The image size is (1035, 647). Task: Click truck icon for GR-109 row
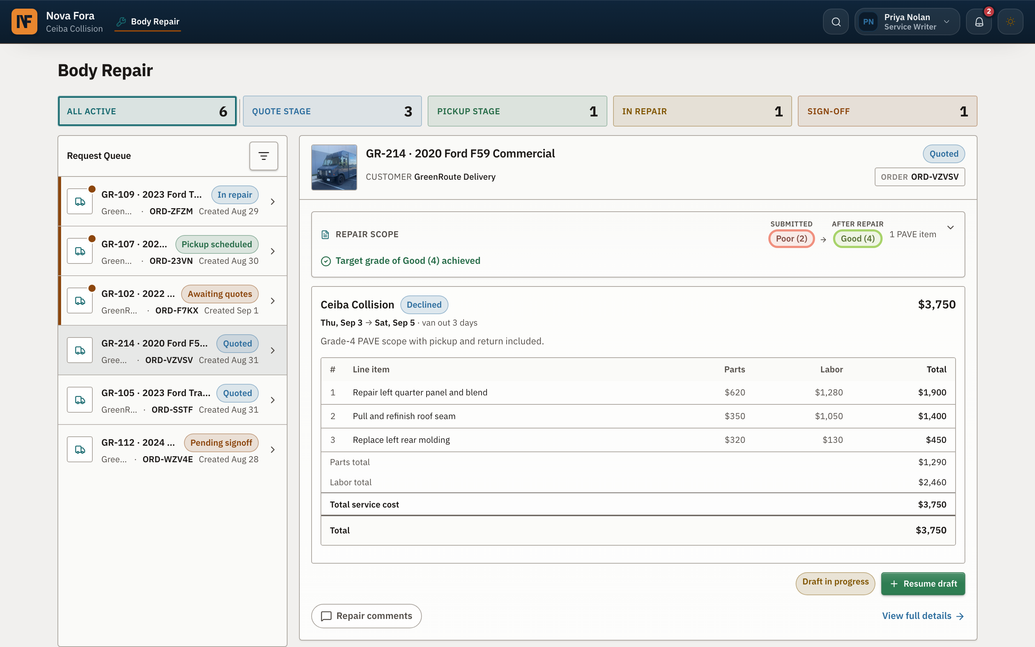[x=80, y=202]
